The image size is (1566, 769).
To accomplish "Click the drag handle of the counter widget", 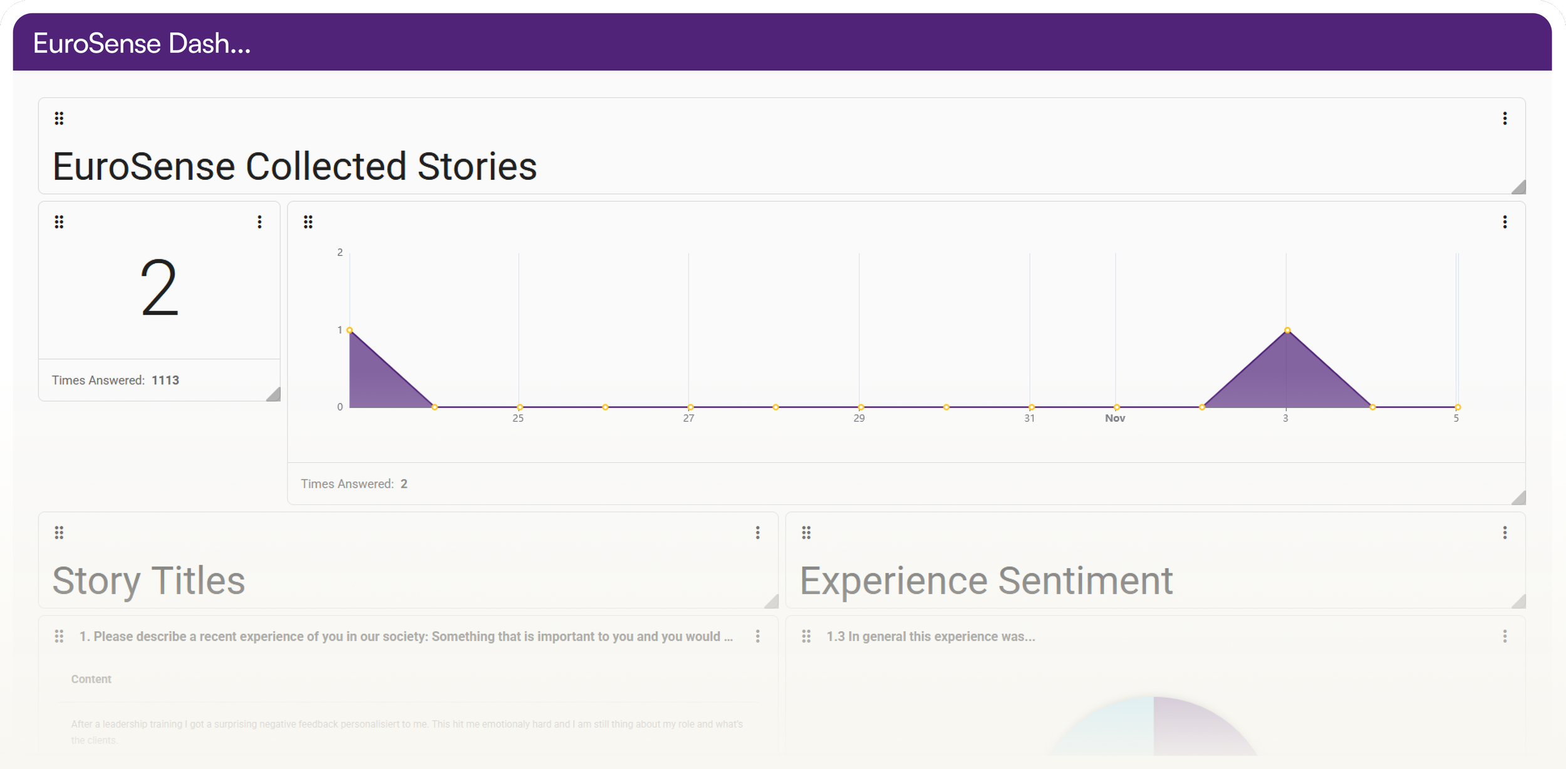I will pyautogui.click(x=59, y=222).
